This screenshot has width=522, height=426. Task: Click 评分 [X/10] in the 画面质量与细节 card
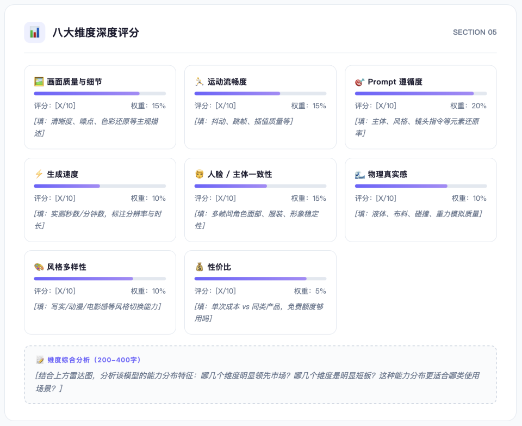[x=55, y=106]
